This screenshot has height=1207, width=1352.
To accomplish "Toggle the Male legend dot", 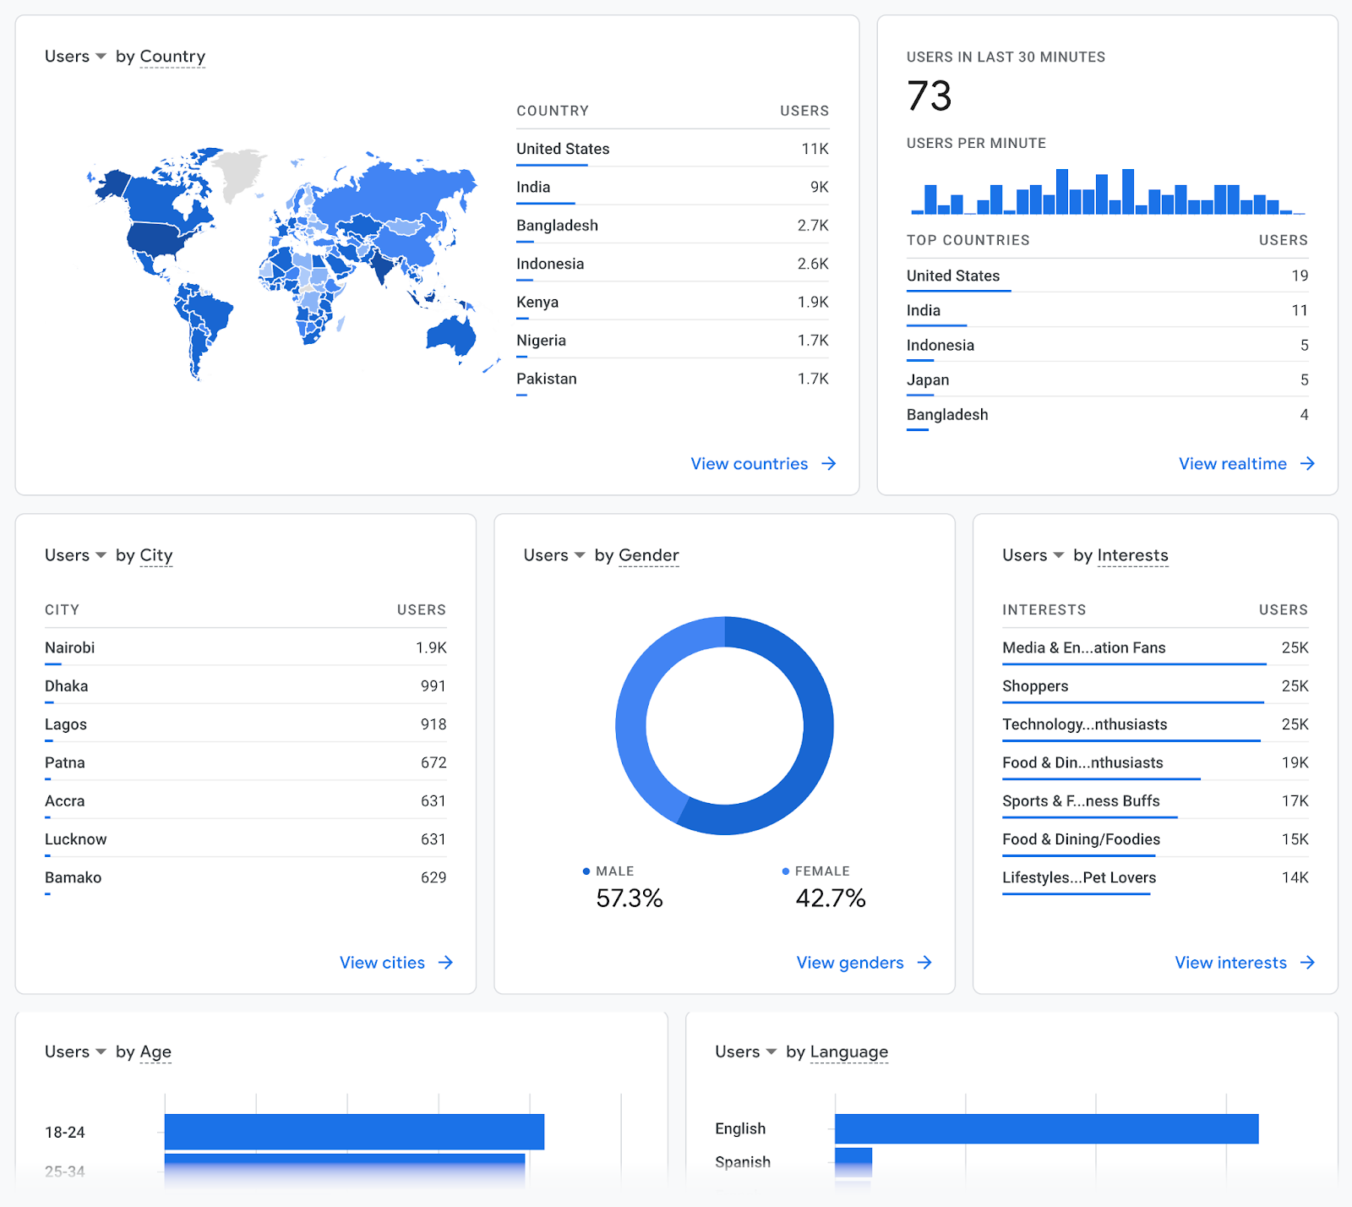I will (x=586, y=871).
